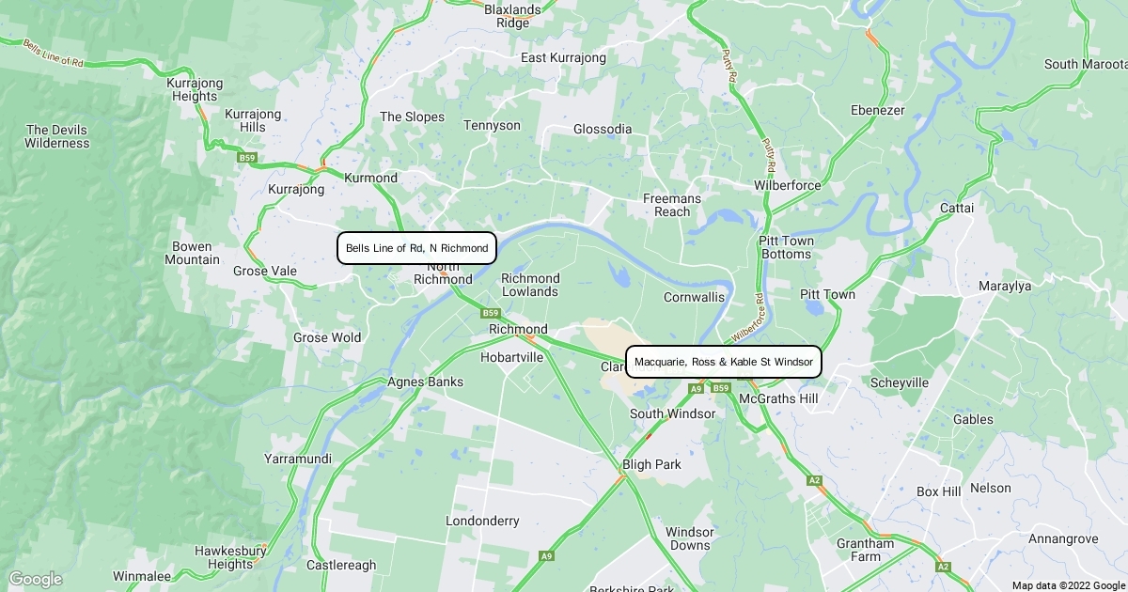Click the A2 shield near Annangrove
Image resolution: width=1128 pixels, height=592 pixels.
[943, 567]
